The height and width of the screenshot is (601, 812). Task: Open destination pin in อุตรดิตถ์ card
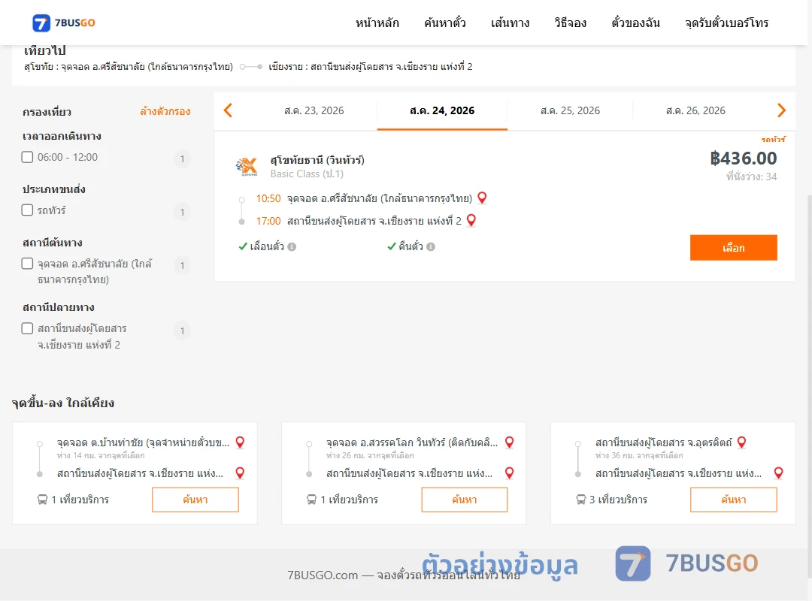click(x=778, y=473)
